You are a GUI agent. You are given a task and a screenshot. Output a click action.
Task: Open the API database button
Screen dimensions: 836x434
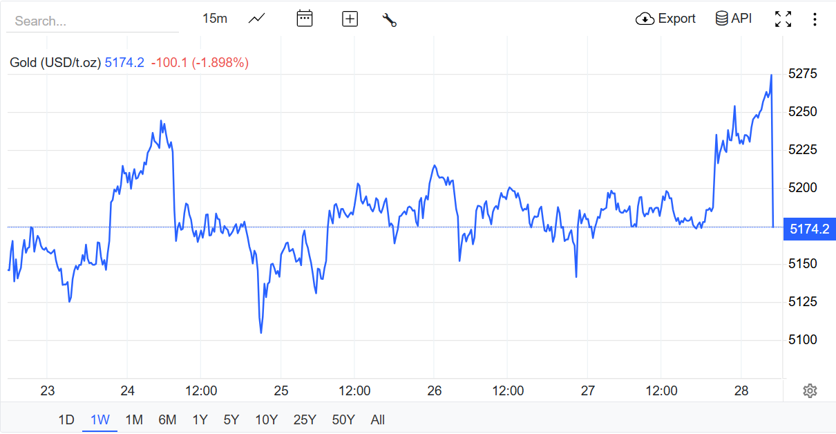click(734, 19)
